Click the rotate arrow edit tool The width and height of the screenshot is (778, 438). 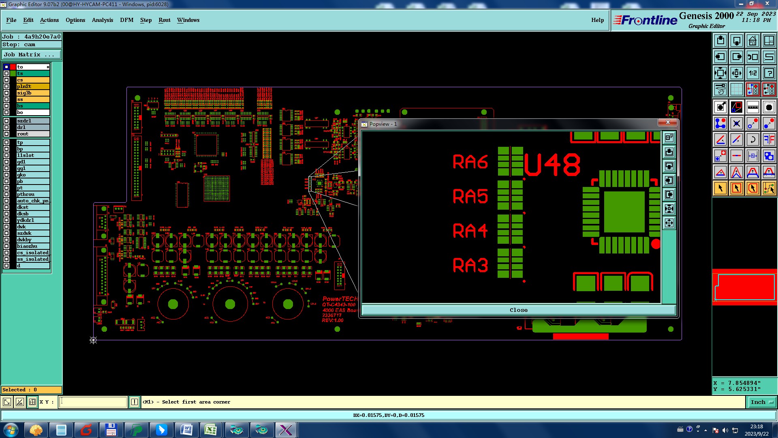[752, 140]
